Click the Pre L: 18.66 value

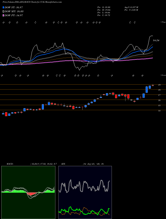point(104,13)
